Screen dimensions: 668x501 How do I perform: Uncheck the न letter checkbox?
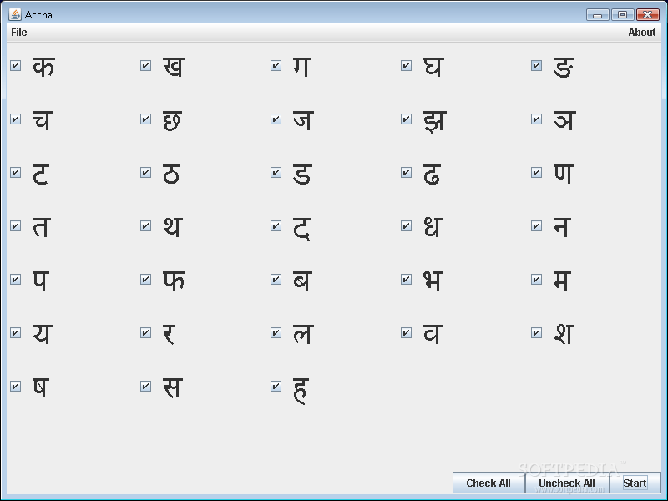click(537, 225)
